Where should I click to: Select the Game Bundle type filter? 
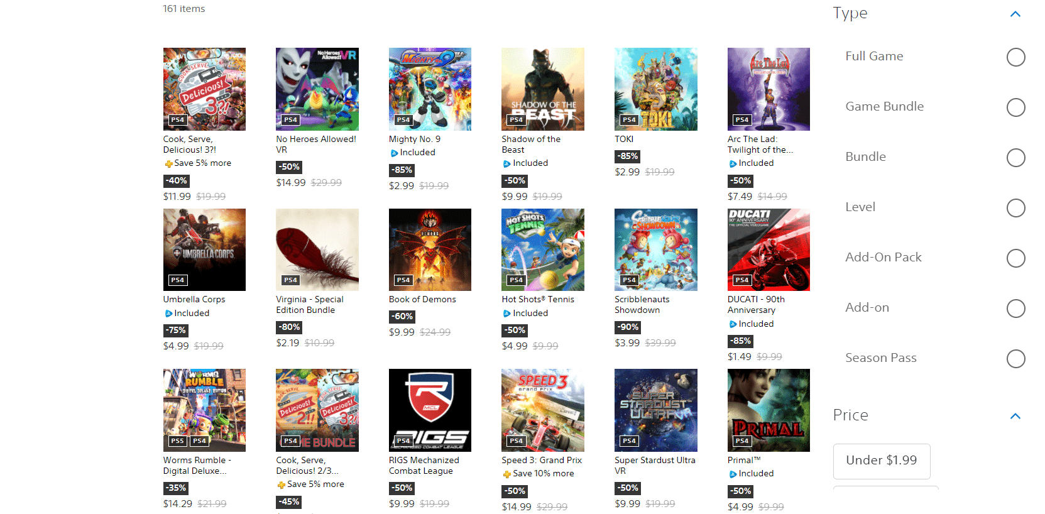(x=1015, y=107)
